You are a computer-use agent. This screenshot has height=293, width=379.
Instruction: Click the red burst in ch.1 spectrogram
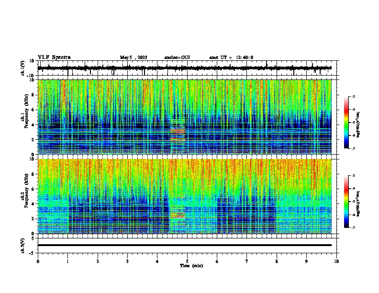tap(178, 135)
